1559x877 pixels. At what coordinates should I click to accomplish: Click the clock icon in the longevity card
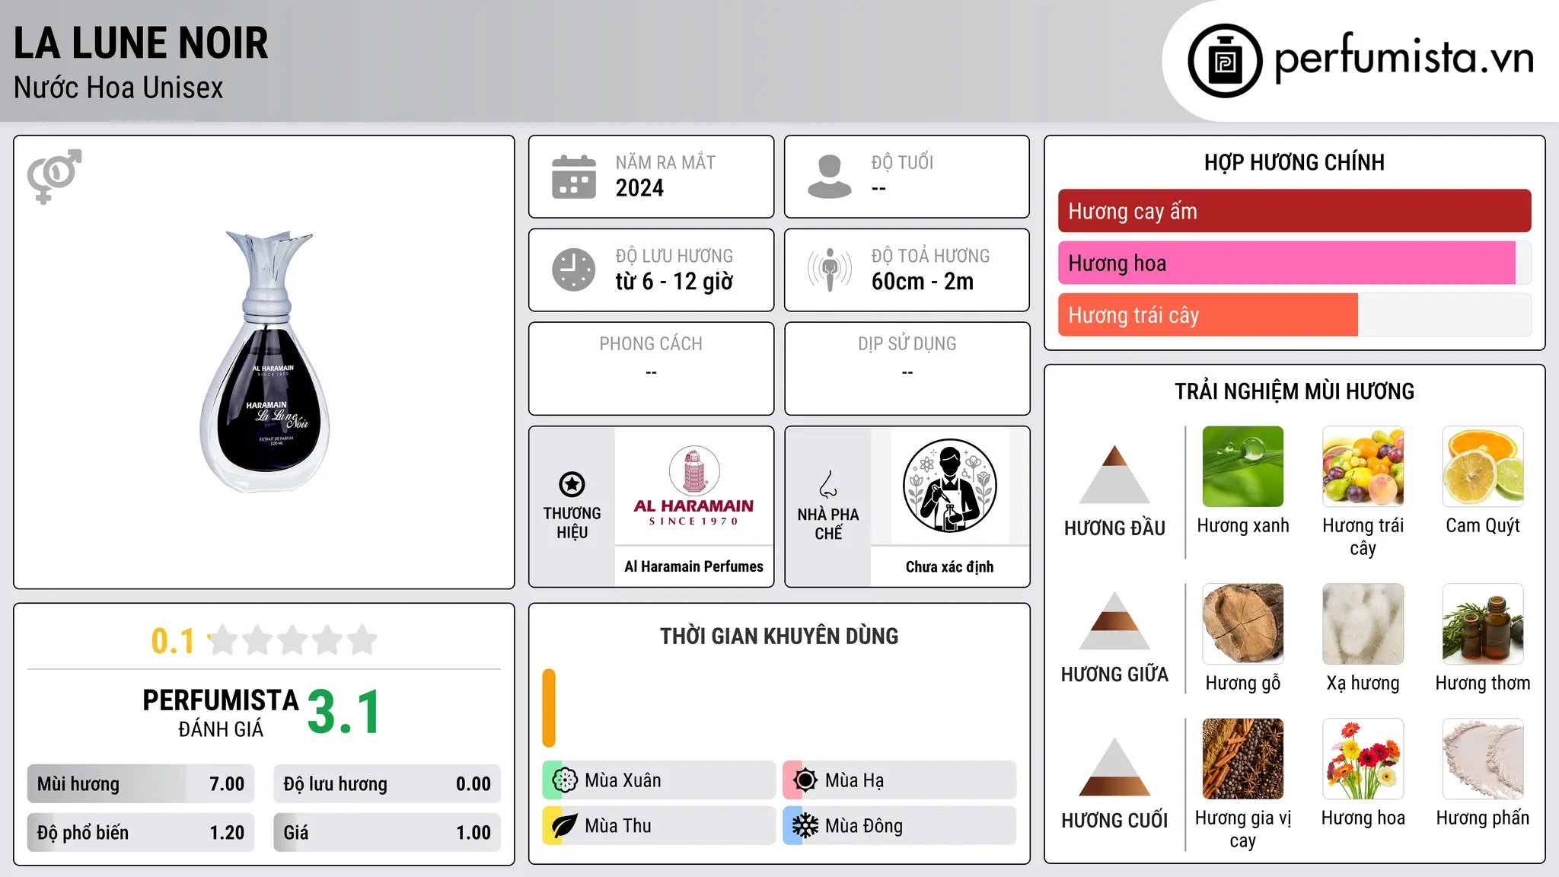(x=574, y=269)
